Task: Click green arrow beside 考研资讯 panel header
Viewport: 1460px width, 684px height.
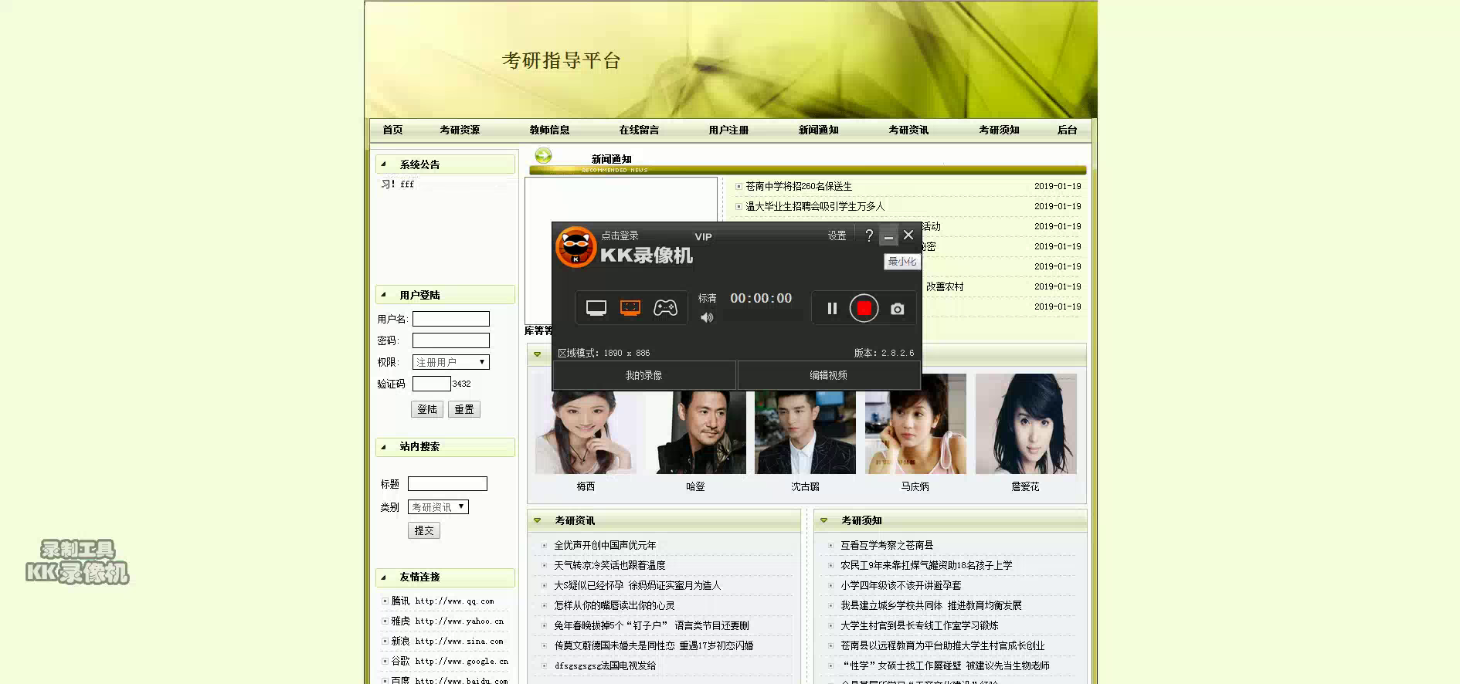Action: point(537,520)
